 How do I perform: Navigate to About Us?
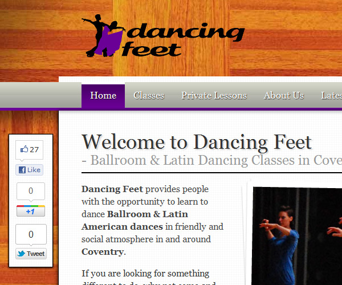(x=284, y=96)
